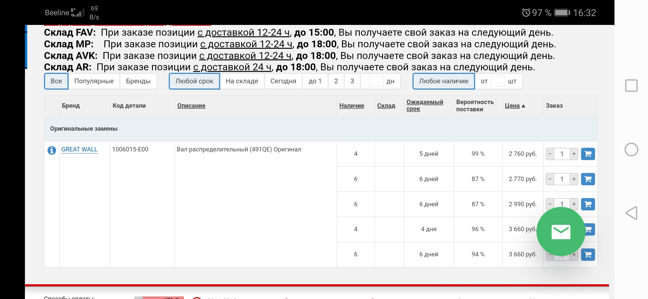
Task: Open MP warehouse delivery 12-24 ч link
Action: click(246, 44)
